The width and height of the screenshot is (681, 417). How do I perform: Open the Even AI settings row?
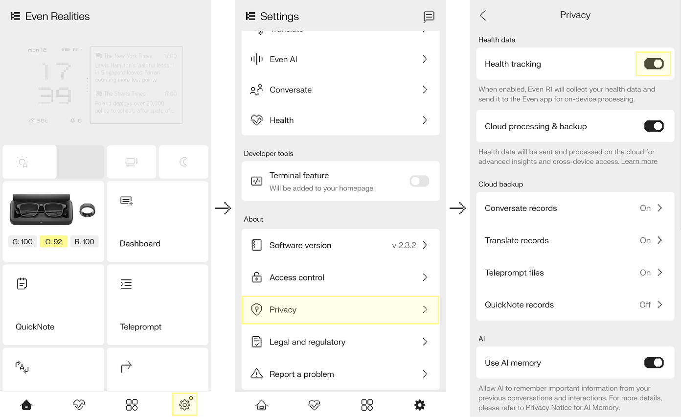point(340,59)
